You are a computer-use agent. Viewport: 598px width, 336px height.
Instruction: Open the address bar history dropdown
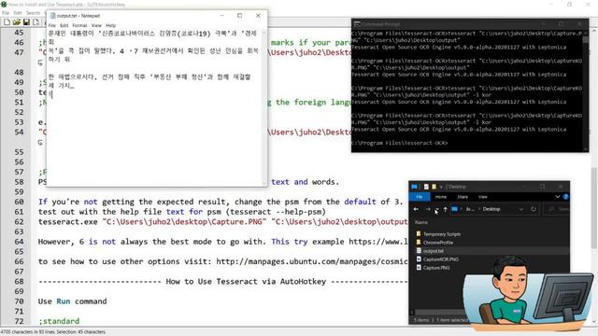point(521,209)
